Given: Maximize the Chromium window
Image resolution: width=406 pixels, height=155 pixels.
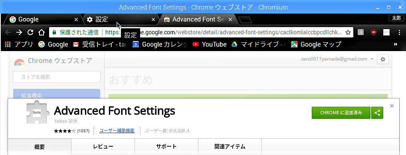Looking at the screenshot, I should (389, 7).
